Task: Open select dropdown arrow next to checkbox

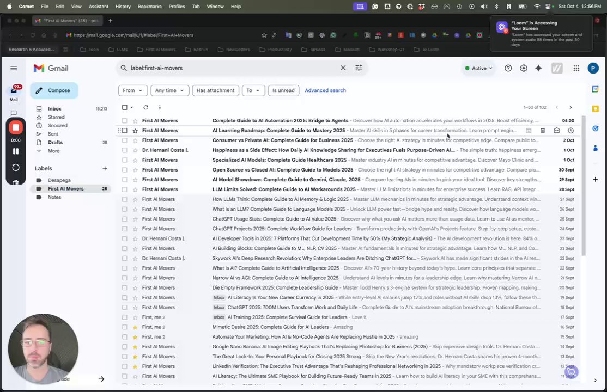Action: 132,107
